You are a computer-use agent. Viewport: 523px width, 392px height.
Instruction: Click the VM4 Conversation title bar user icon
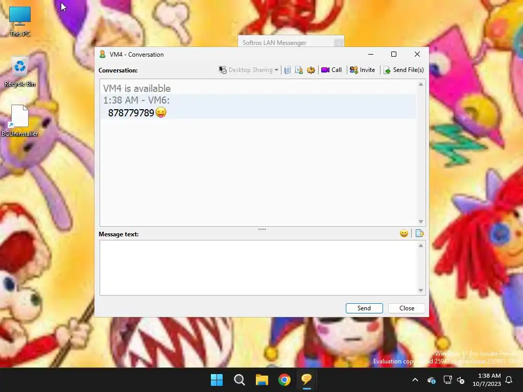(x=103, y=54)
